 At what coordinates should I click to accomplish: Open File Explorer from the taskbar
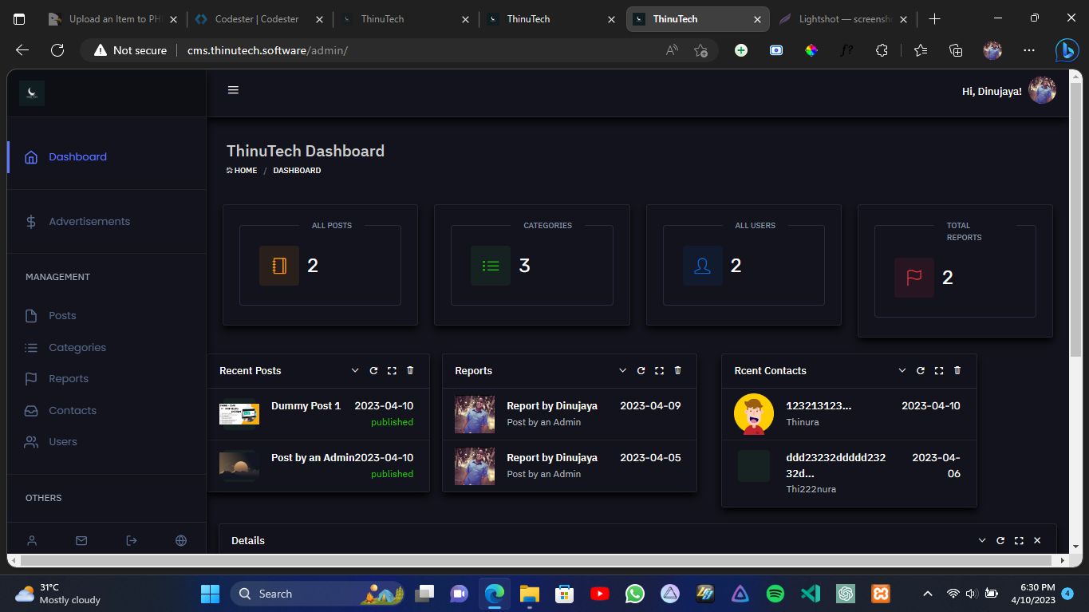coord(530,594)
